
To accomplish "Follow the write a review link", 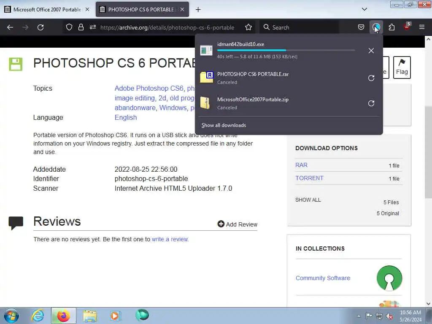I will click(x=170, y=239).
